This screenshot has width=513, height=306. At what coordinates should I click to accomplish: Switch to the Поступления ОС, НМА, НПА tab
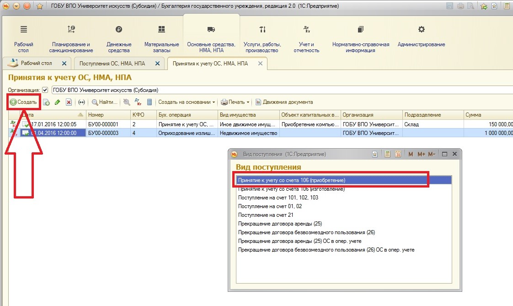coord(112,64)
